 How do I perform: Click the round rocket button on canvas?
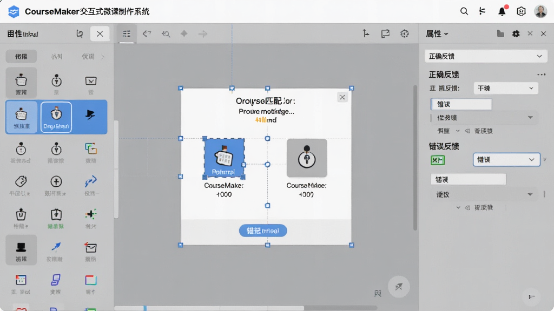coord(399,287)
